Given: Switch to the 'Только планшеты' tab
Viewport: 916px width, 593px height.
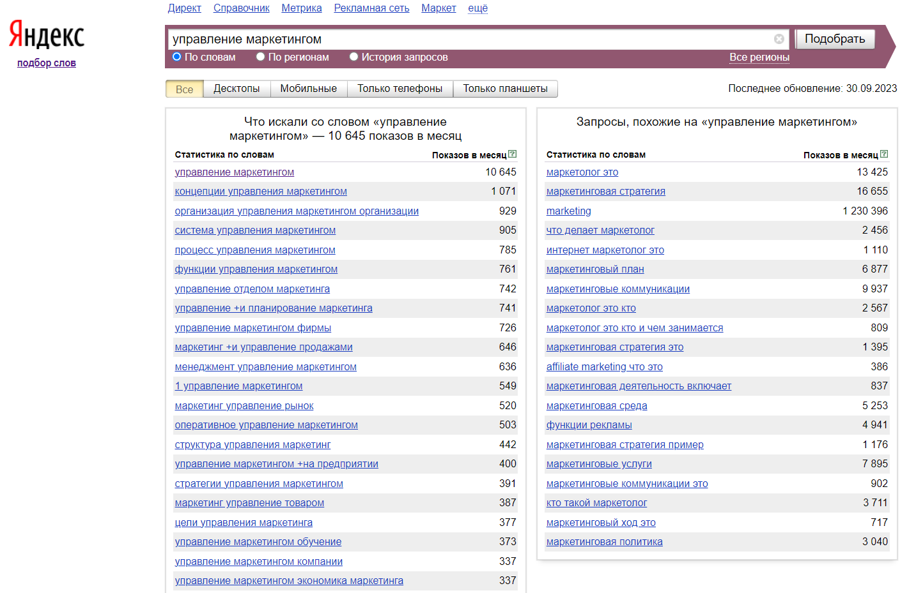Looking at the screenshot, I should pyautogui.click(x=506, y=89).
